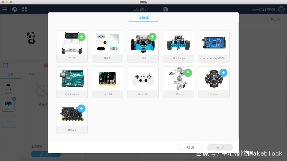Click the 灵跃 green download badge
287x161 pixels.
pyautogui.click(x=188, y=73)
